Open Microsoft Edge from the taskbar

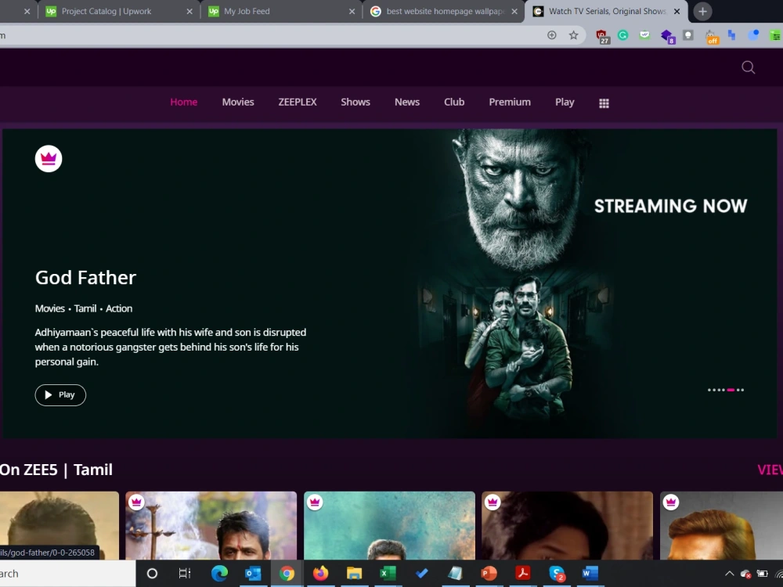[219, 573]
